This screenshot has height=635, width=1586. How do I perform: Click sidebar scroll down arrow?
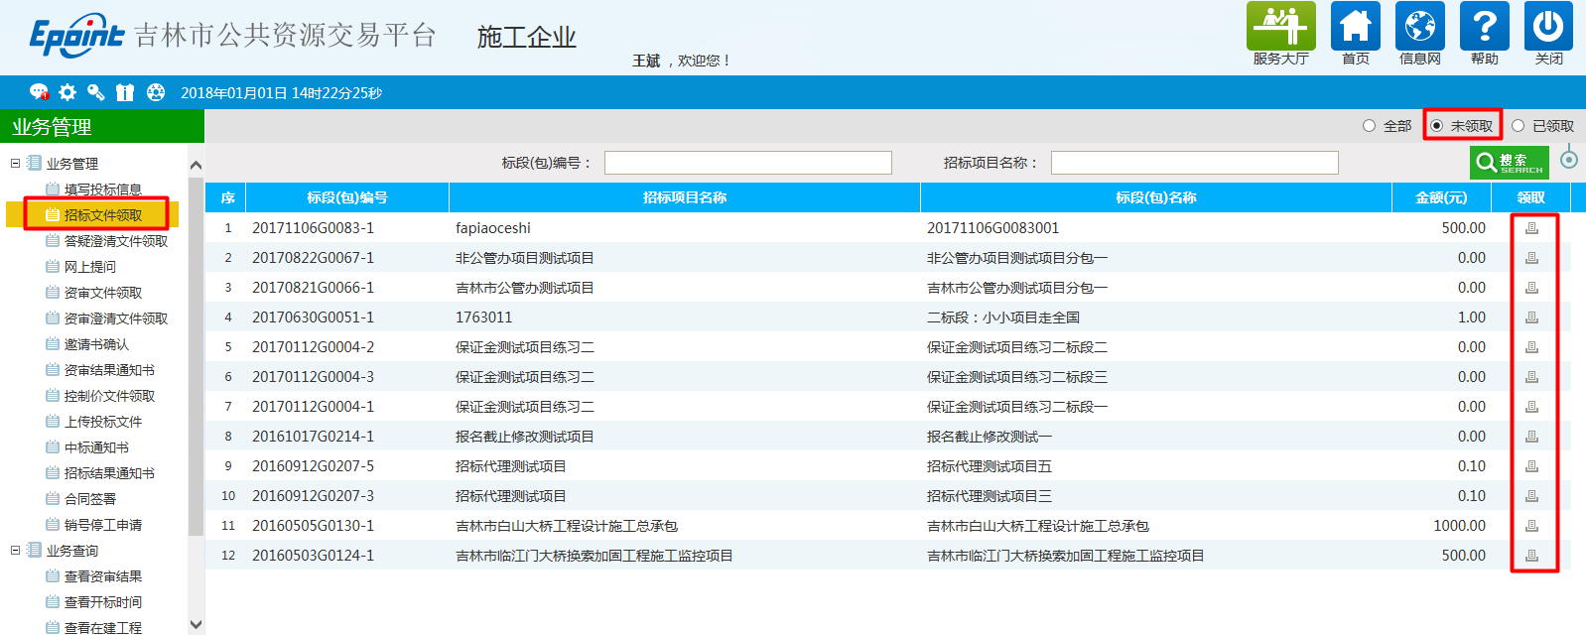[x=196, y=624]
